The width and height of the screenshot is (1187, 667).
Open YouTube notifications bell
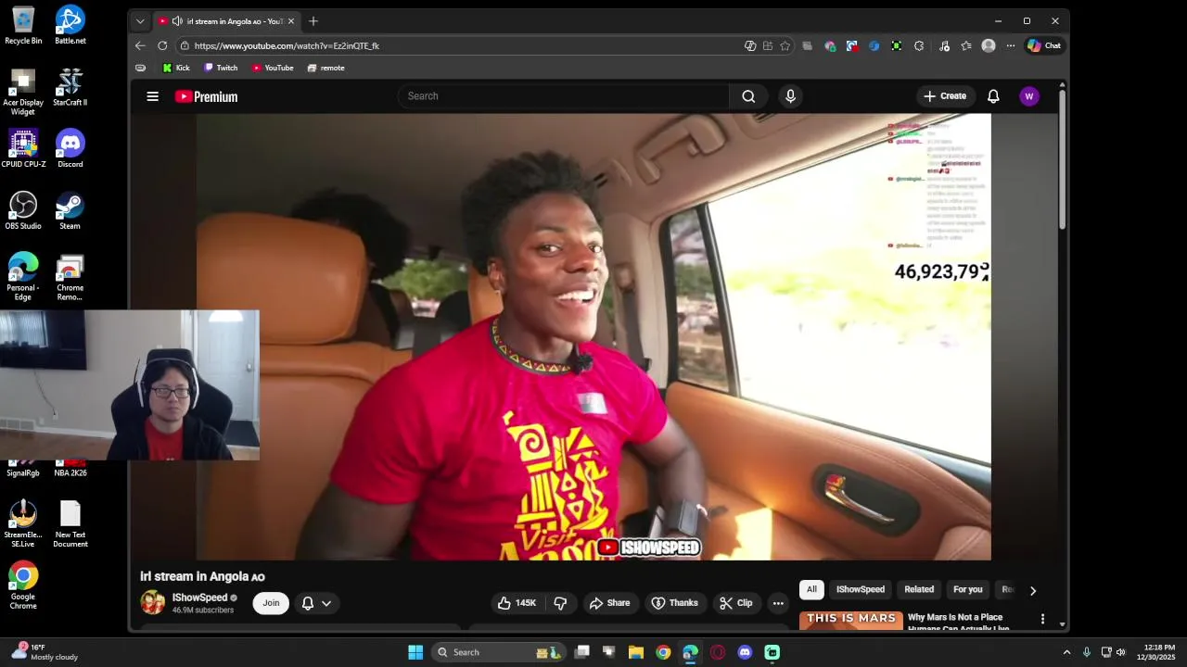click(x=993, y=96)
